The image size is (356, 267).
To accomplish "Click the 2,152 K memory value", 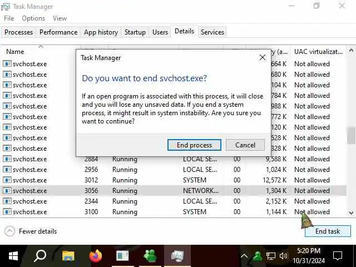I will coord(276,201).
